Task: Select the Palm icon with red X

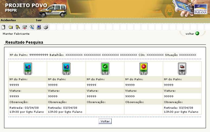Action: tap(143, 69)
